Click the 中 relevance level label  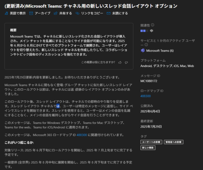point(151,31)
